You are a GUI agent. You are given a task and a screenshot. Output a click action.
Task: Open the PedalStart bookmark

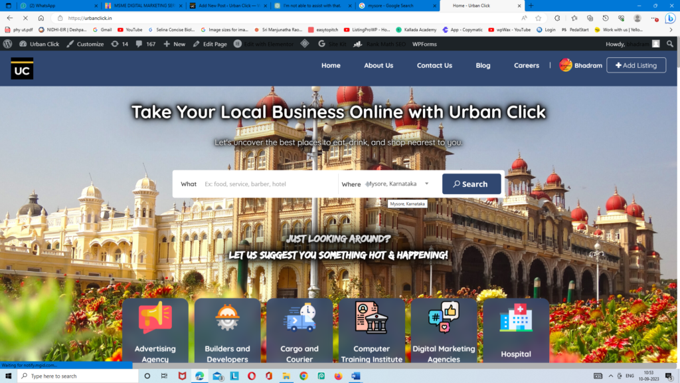click(x=575, y=29)
